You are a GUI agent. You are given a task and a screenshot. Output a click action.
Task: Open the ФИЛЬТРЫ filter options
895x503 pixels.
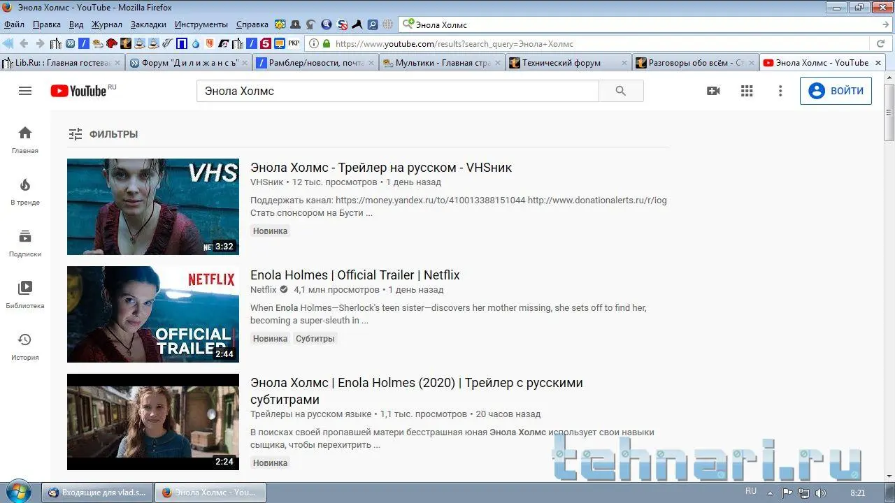(103, 134)
